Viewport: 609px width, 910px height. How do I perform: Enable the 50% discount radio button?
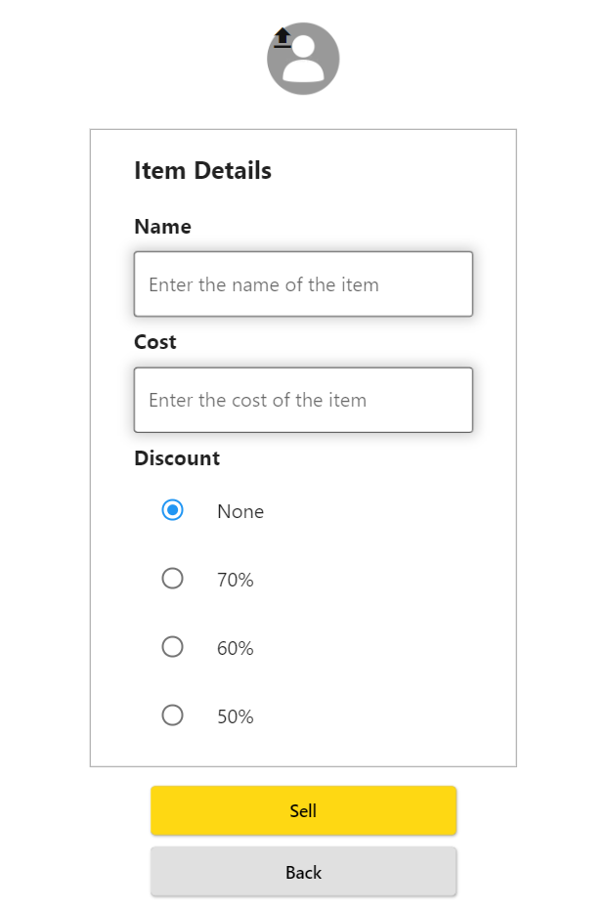pos(172,715)
